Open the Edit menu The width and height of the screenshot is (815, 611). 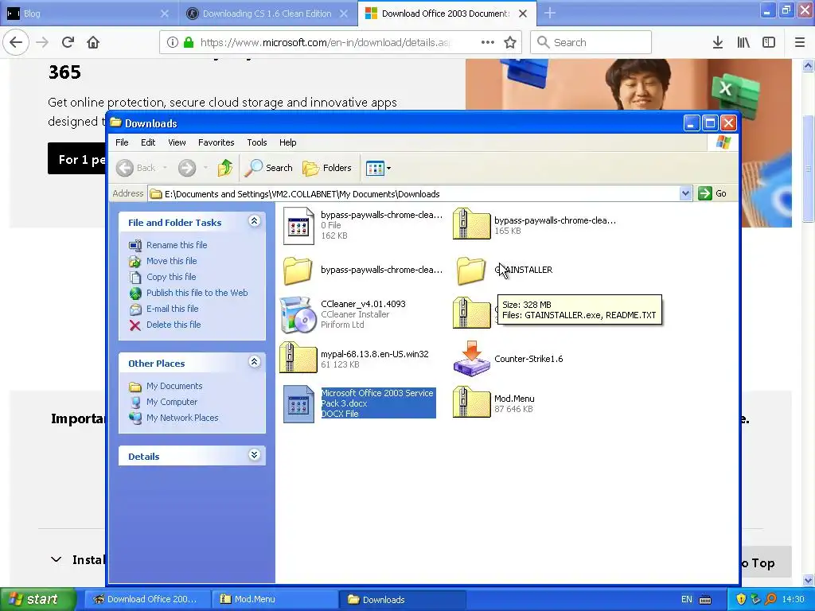pyautogui.click(x=148, y=142)
